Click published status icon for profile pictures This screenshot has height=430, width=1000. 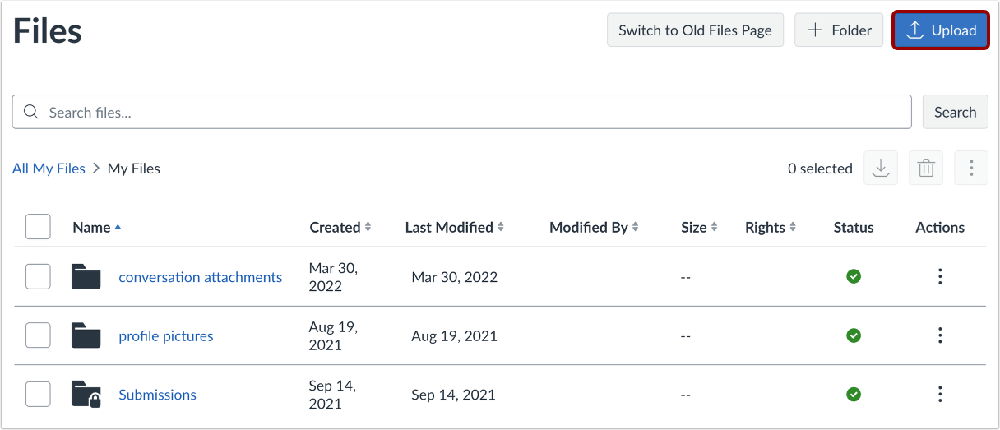(854, 335)
